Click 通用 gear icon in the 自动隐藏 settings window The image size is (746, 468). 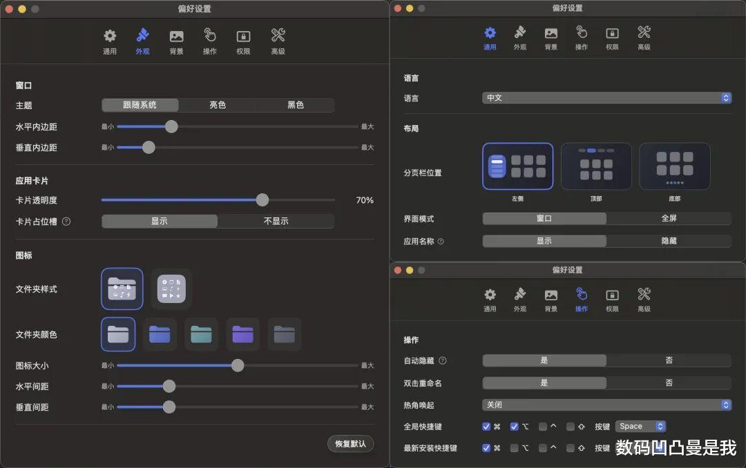click(490, 295)
